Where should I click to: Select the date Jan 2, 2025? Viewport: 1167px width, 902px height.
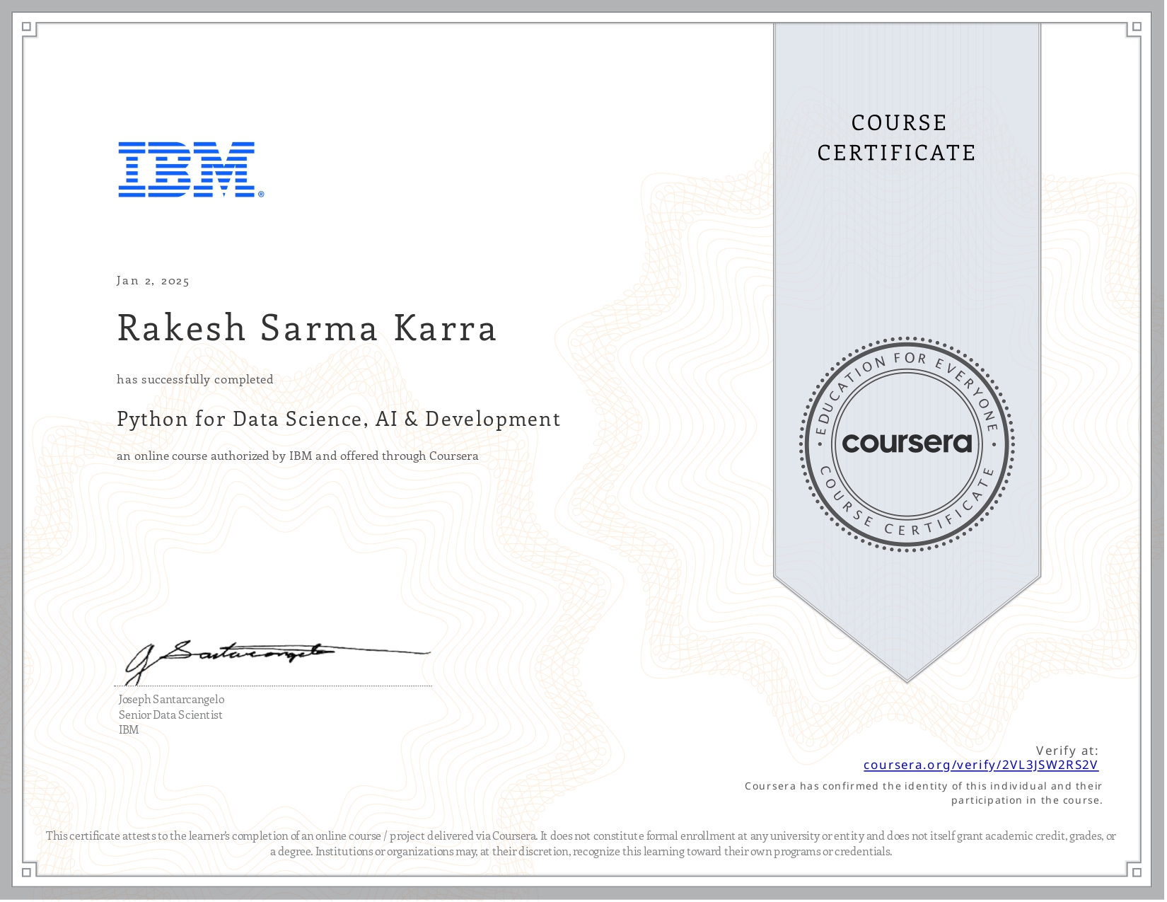click(x=153, y=281)
